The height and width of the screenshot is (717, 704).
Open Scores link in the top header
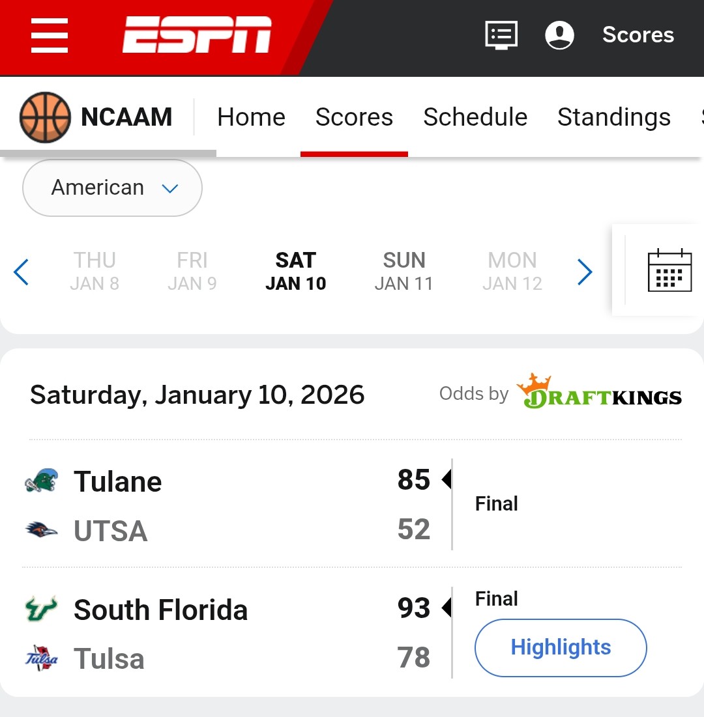pos(638,35)
